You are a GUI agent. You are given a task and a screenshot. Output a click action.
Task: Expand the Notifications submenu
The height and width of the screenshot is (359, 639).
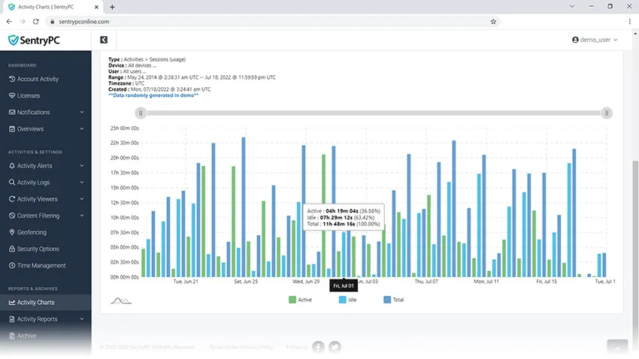tap(46, 112)
